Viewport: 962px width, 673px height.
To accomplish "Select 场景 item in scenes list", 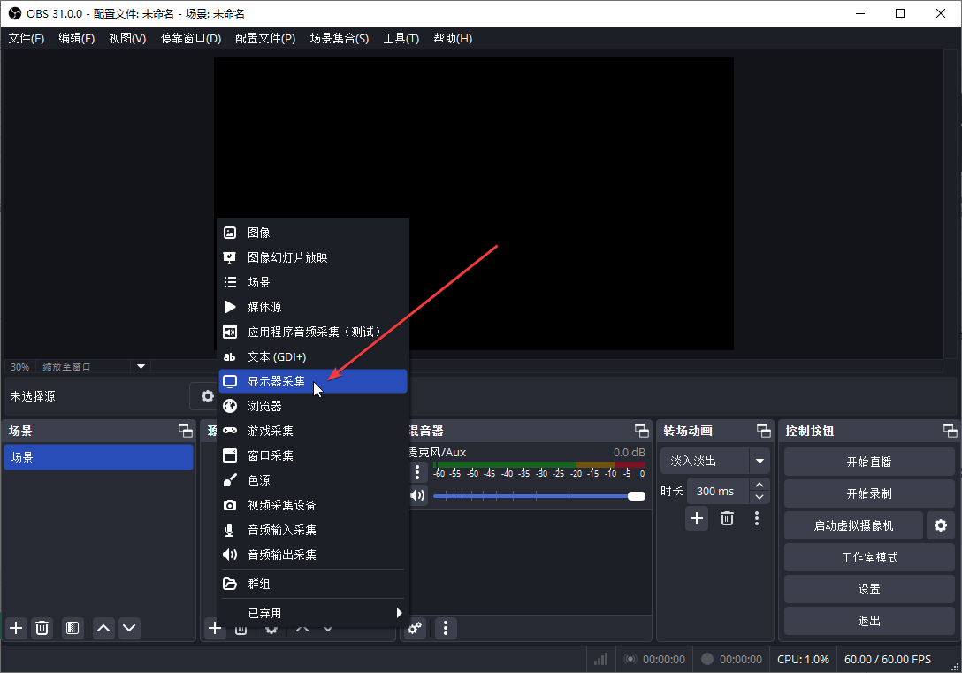I will pos(98,457).
